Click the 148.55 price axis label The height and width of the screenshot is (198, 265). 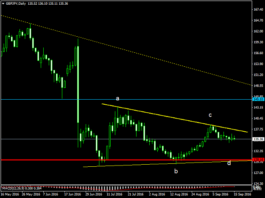[x=259, y=86]
